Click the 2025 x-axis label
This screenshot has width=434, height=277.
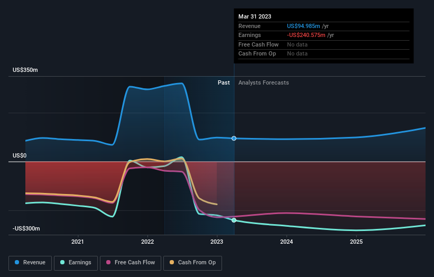point(356,242)
